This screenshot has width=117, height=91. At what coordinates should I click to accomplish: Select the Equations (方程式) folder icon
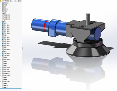tap(3, 11)
